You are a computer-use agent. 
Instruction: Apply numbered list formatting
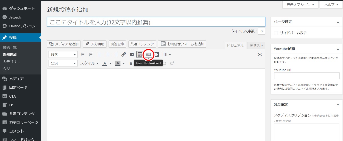[x=91, y=54]
